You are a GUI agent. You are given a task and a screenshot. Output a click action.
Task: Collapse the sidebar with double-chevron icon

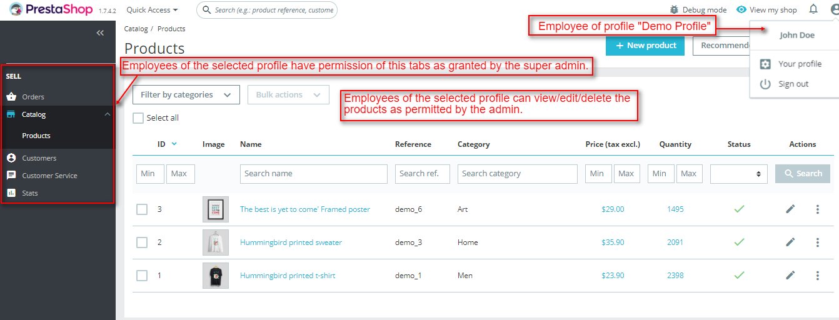tap(100, 33)
